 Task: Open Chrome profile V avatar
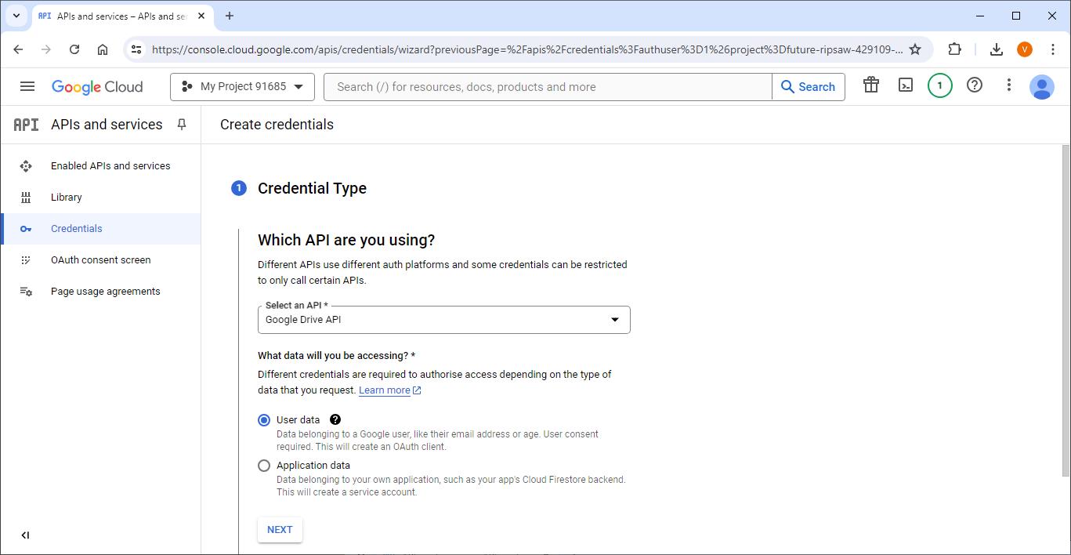coord(1025,49)
